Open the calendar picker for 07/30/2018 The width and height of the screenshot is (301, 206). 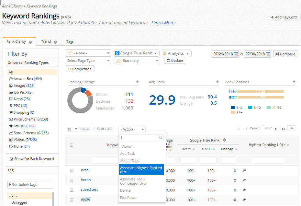(268, 54)
